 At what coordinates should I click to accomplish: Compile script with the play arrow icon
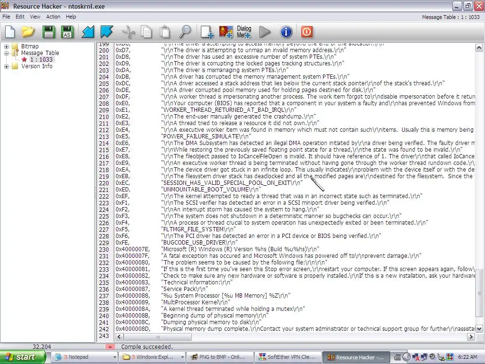tap(265, 32)
